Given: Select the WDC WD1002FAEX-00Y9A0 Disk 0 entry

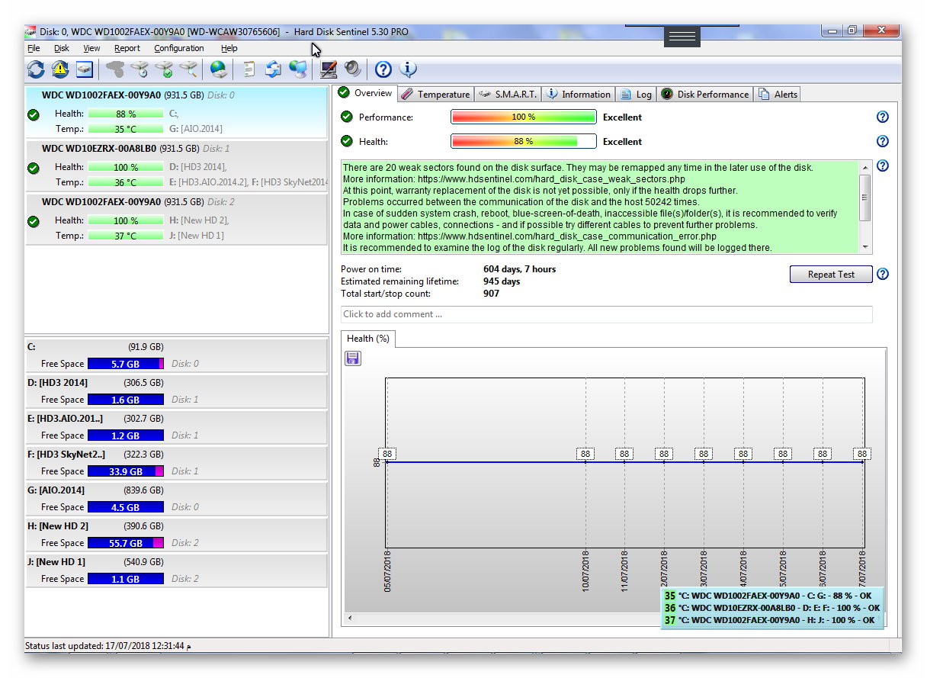Looking at the screenshot, I should (176, 112).
